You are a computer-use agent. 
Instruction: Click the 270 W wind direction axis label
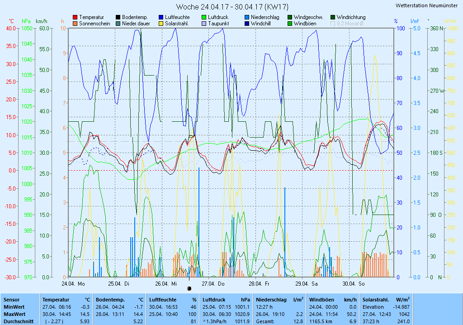tap(437, 91)
